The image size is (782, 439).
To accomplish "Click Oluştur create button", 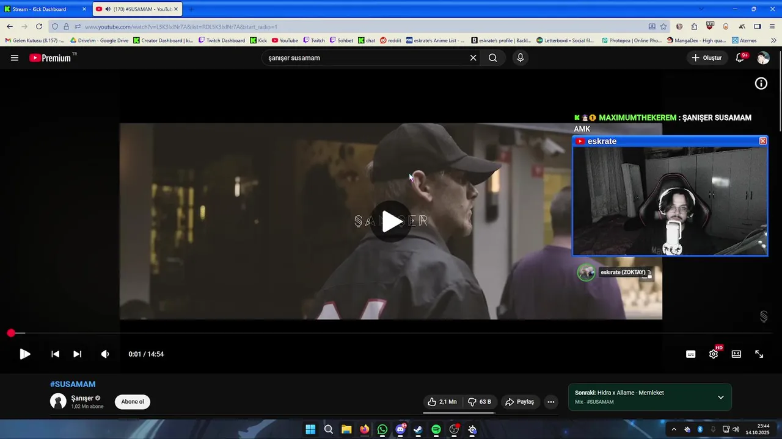I will pos(707,58).
